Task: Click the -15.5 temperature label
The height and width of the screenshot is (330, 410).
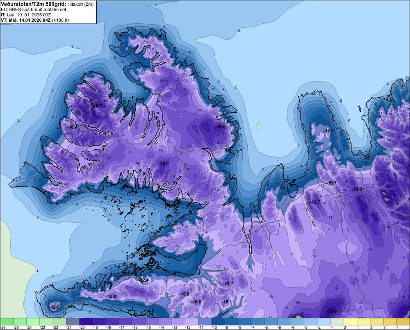Action: coord(55,307)
